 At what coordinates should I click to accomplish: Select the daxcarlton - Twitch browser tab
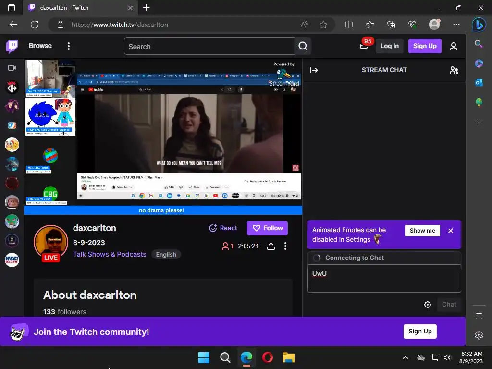(x=80, y=8)
